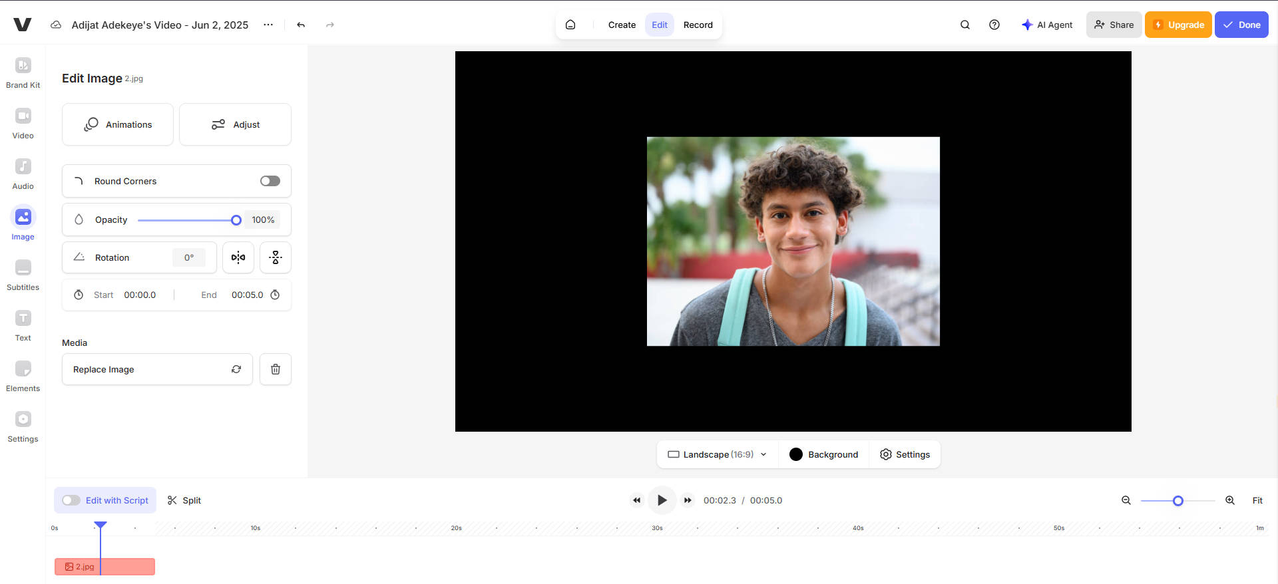Open the Audio sidebar panel
Image resolution: width=1278 pixels, height=584 pixels.
[23, 174]
